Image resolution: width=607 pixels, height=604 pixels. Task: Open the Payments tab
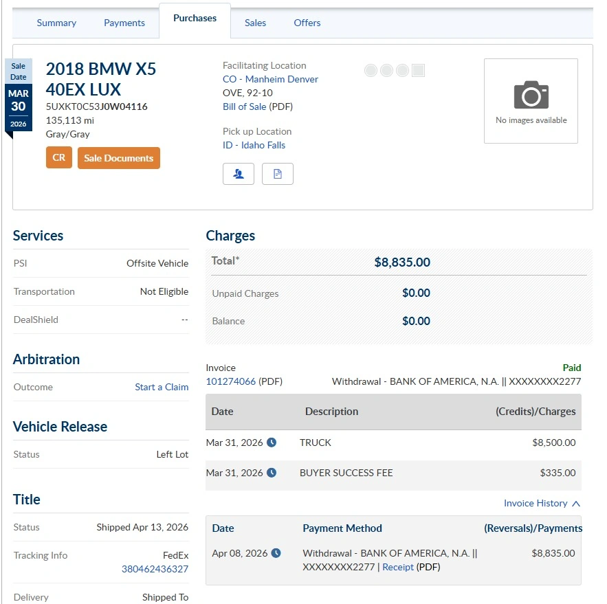(124, 23)
